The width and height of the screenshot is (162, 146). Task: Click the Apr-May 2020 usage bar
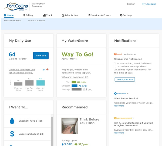pos(40,83)
